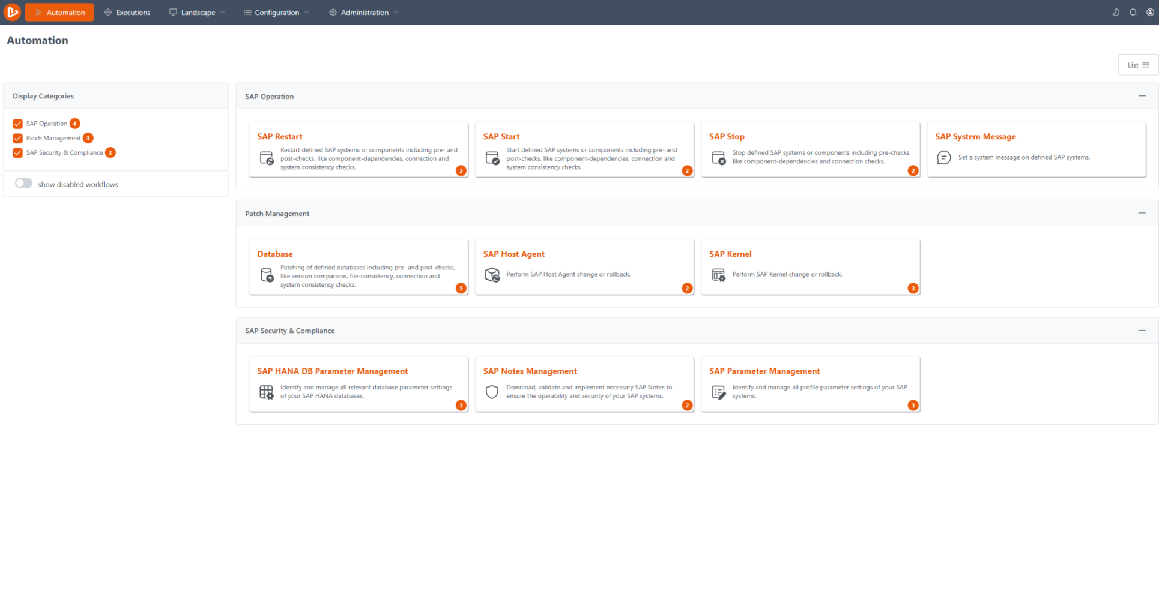Open the Configuration dropdown menu
1159x600 pixels.
click(x=276, y=12)
